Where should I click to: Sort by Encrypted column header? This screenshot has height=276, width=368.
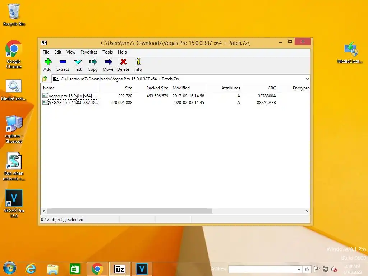tap(294, 88)
